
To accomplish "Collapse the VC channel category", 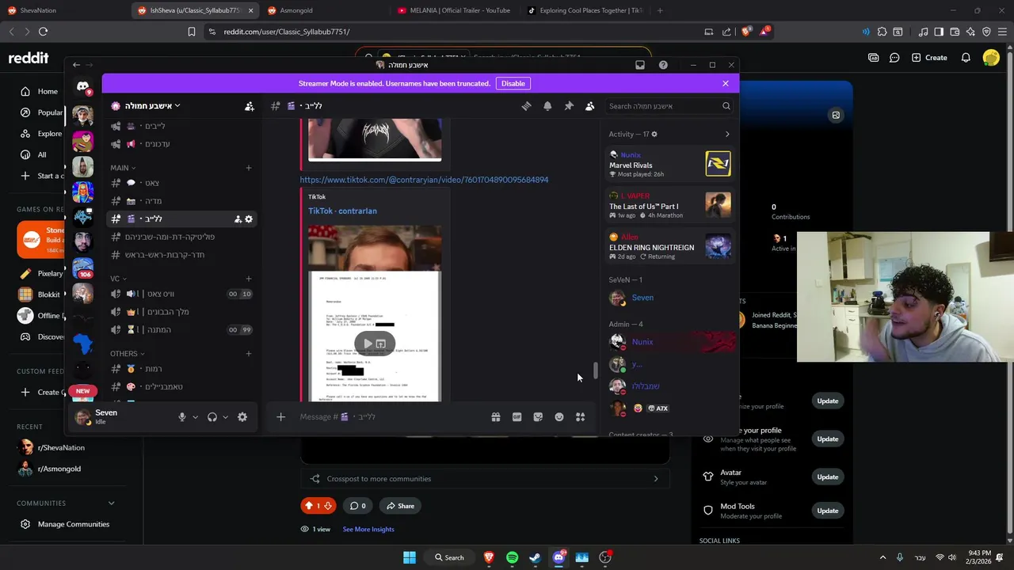I will tap(117, 279).
